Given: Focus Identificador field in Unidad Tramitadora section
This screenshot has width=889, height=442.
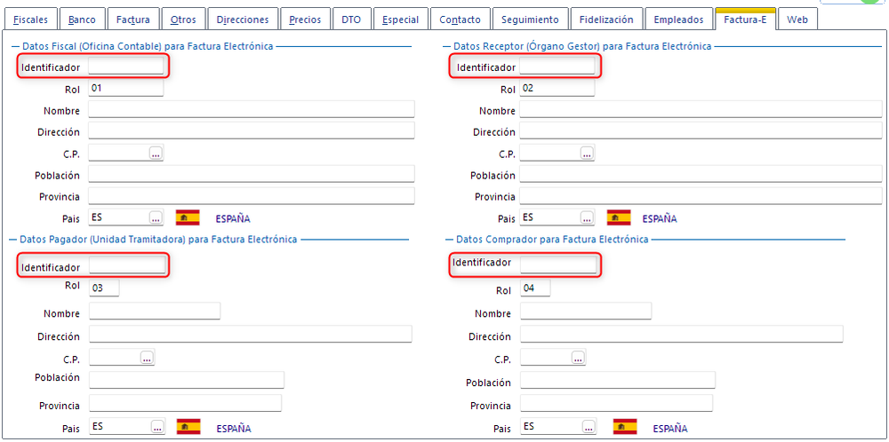Looking at the screenshot, I should [127, 264].
